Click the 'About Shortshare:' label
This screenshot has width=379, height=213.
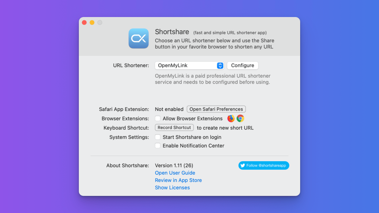tap(128, 165)
